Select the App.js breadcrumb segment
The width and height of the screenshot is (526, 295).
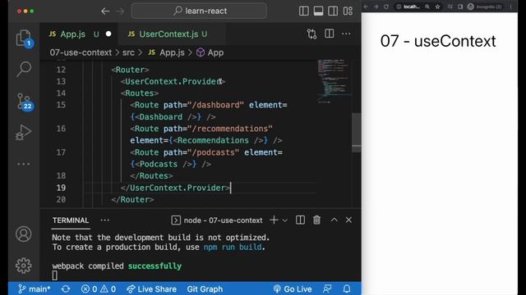[166, 52]
